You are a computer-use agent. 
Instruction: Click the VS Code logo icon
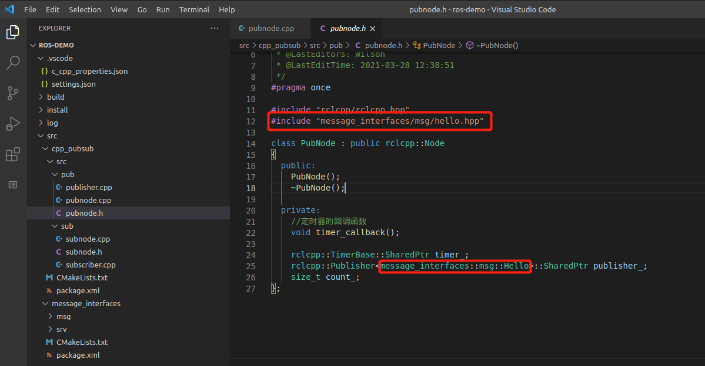point(9,9)
